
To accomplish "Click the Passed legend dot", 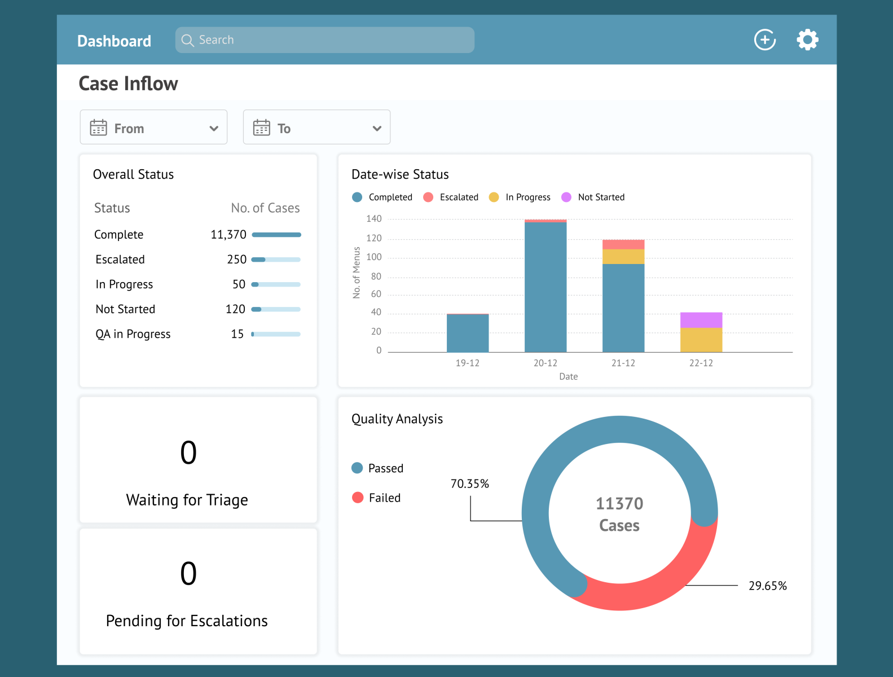I will pos(357,468).
